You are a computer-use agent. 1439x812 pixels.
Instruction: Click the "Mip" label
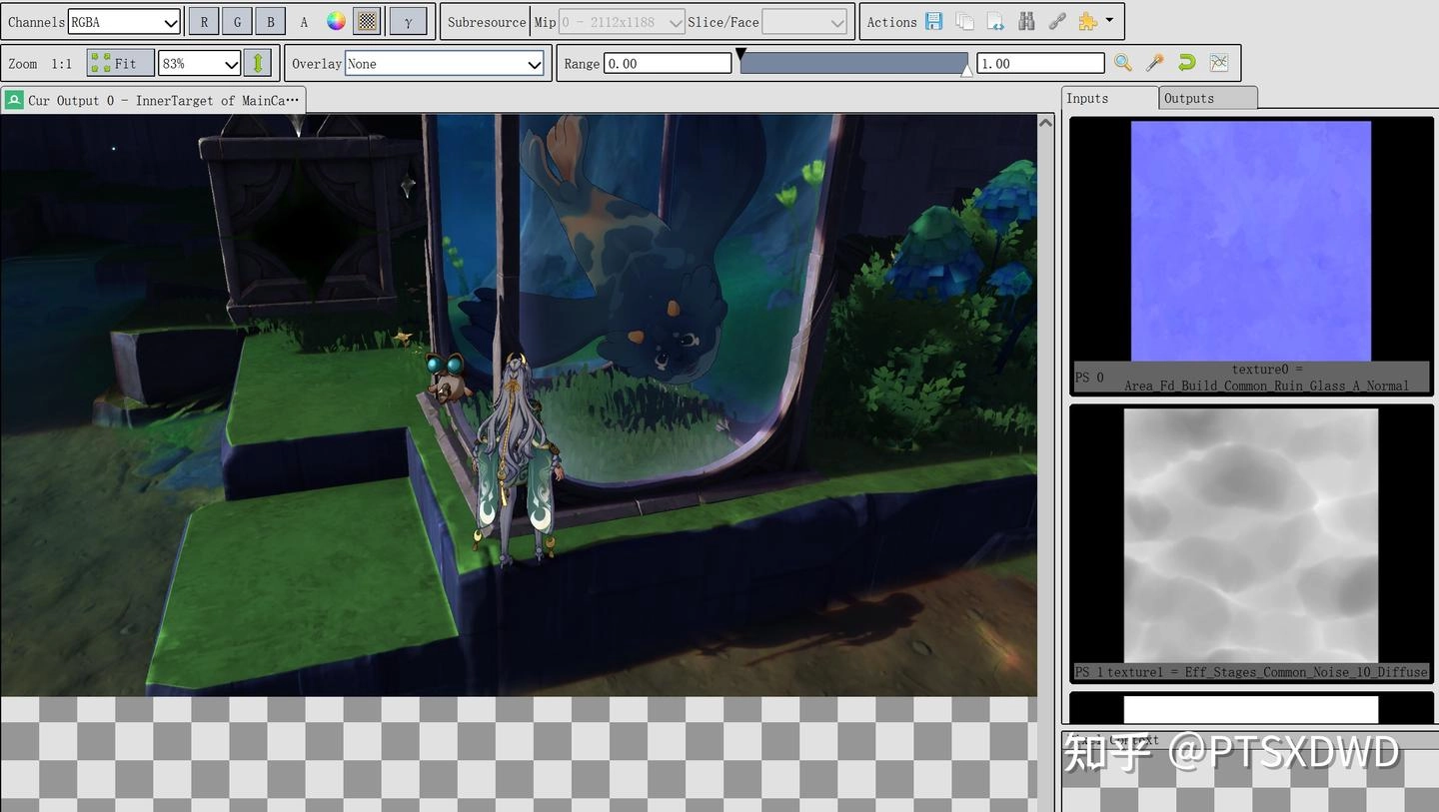coord(545,22)
